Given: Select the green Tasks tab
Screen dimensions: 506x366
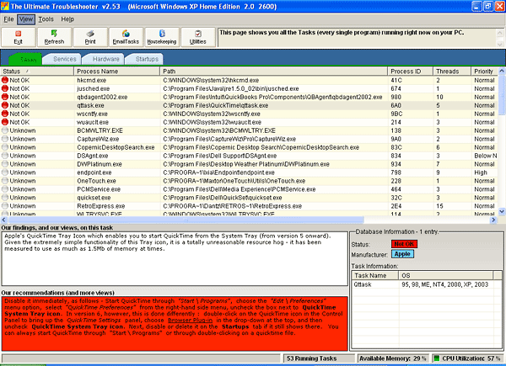Looking at the screenshot, I should tap(26, 59).
